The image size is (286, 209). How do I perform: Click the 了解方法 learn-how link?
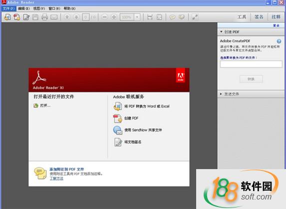(x=56, y=179)
